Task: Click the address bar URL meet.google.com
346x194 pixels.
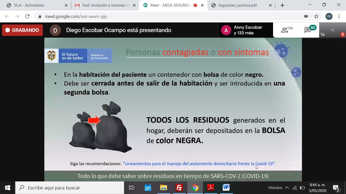Action: tap(76, 16)
